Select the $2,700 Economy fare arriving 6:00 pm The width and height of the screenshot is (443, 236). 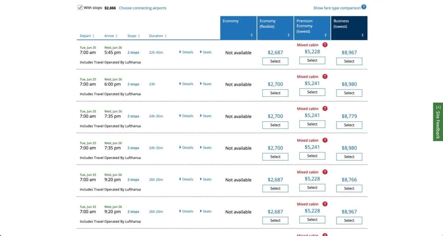pos(275,93)
